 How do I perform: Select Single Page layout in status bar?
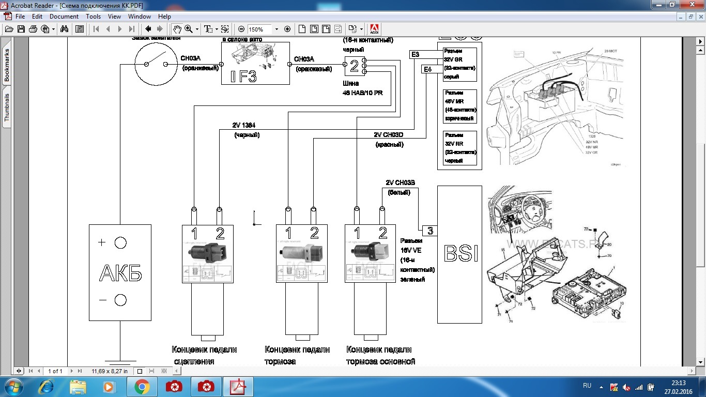140,371
